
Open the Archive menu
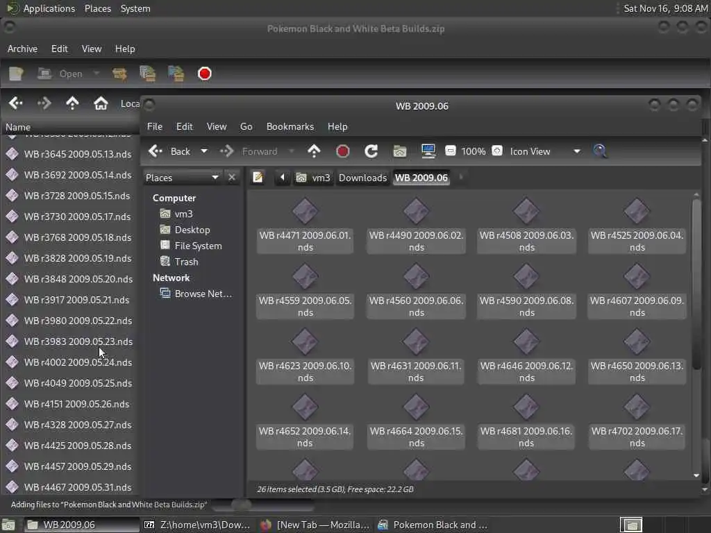point(22,49)
